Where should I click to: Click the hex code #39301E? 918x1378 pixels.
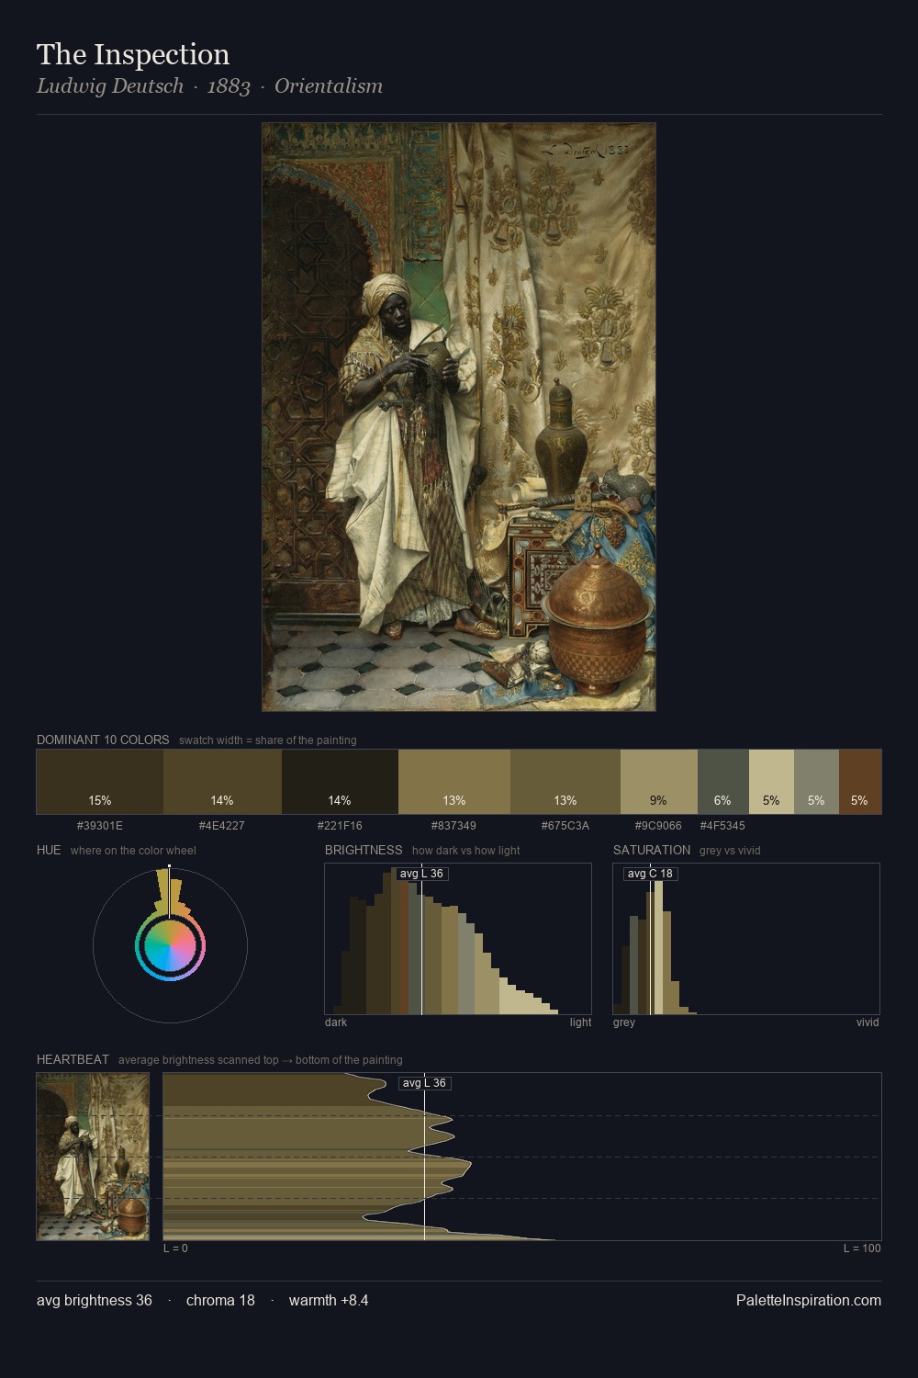[100, 825]
